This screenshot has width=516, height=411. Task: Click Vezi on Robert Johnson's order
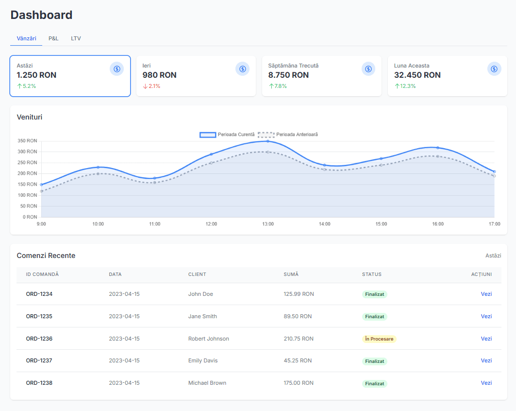(486, 339)
